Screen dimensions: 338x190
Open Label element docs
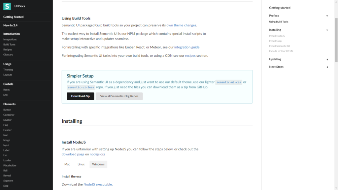pyautogui.click(x=6, y=150)
